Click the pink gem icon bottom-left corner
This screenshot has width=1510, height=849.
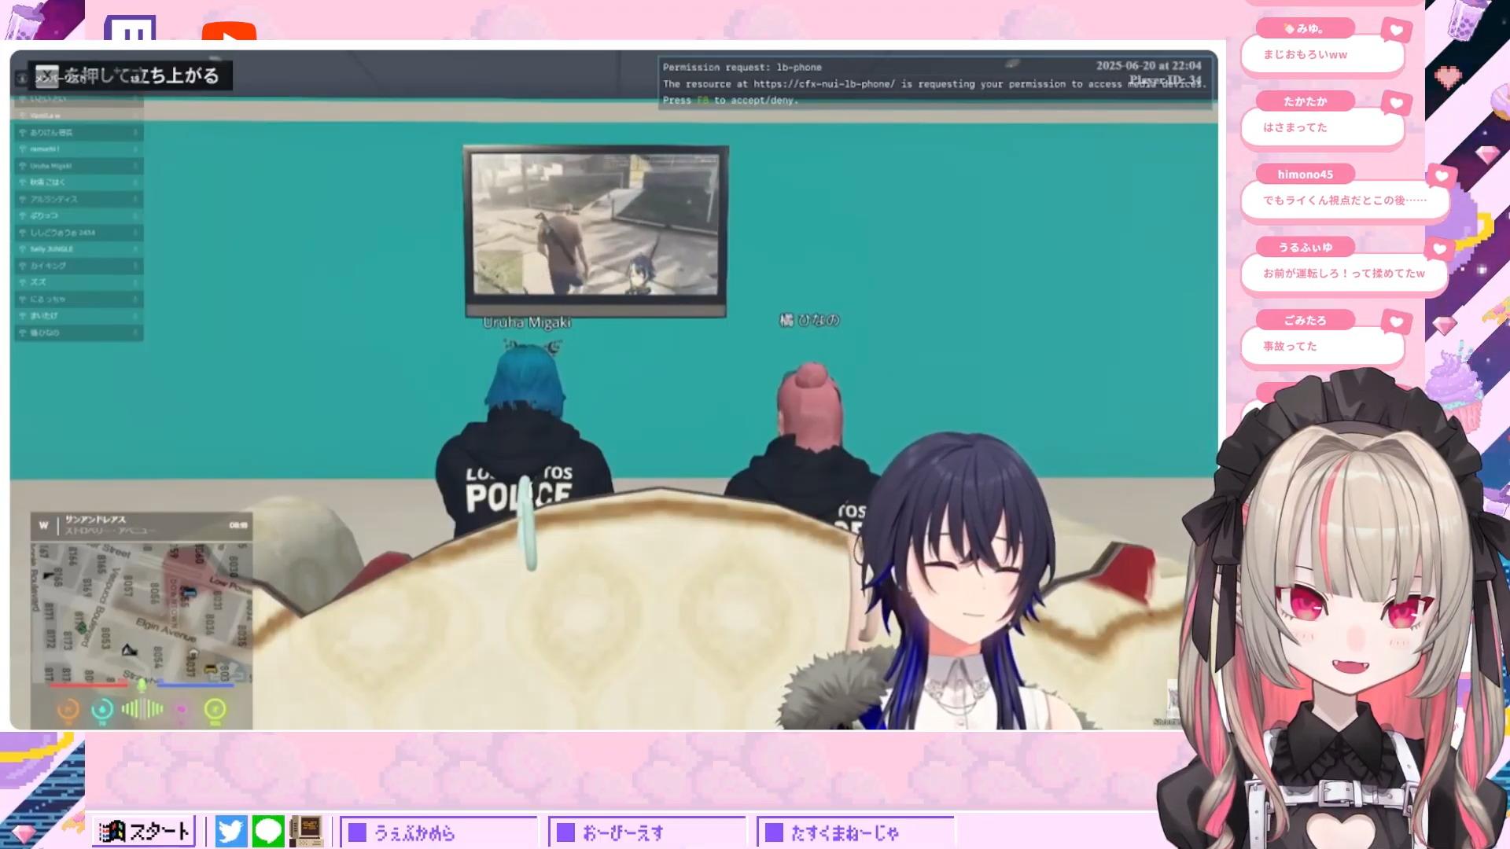click(x=24, y=833)
